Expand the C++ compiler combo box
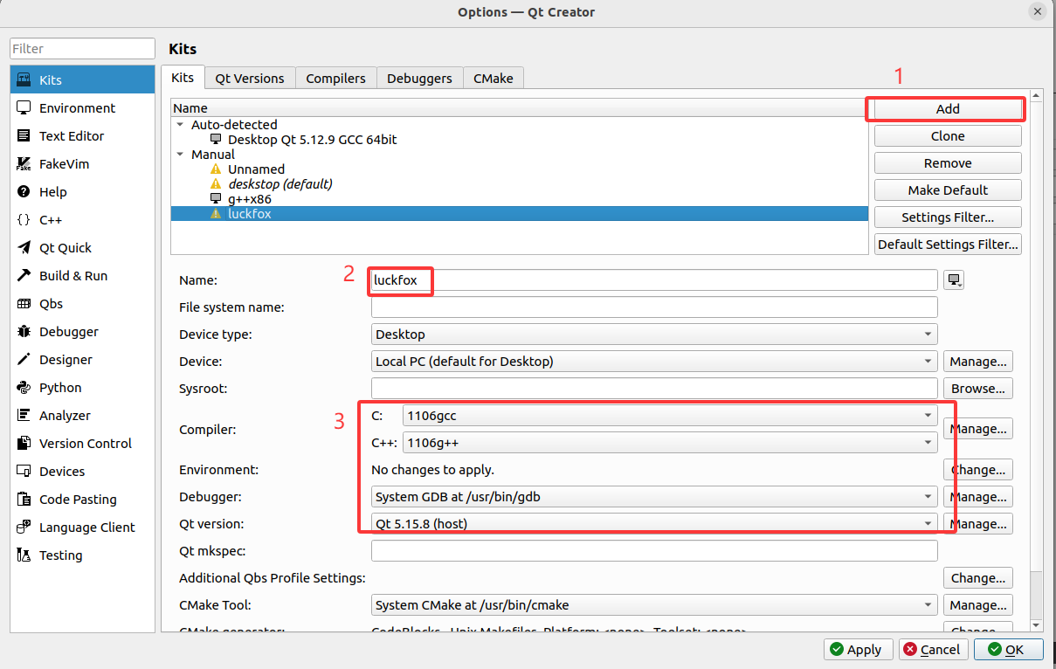This screenshot has height=669, width=1056. pyautogui.click(x=669, y=444)
